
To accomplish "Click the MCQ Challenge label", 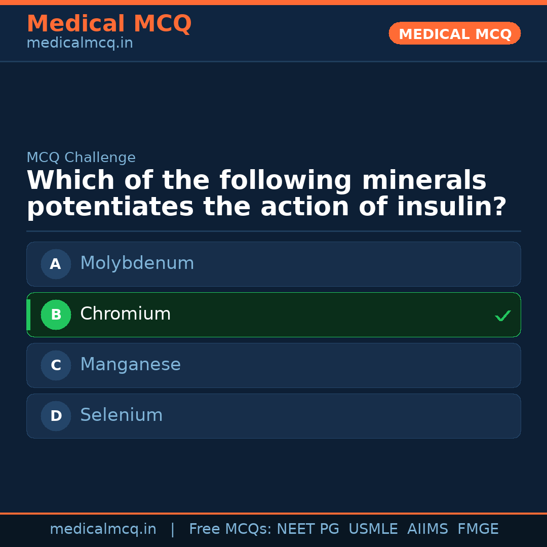I will pyautogui.click(x=81, y=158).
